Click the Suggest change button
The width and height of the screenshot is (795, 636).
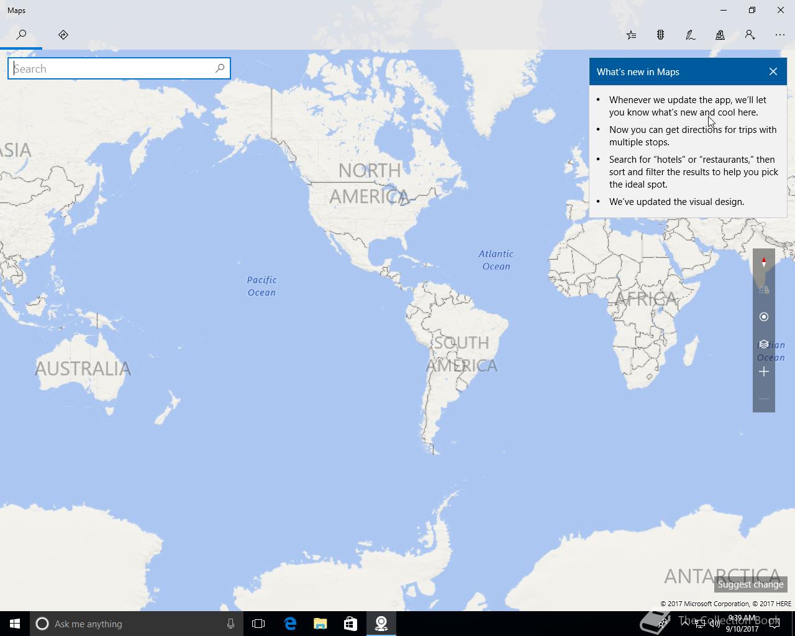pyautogui.click(x=750, y=584)
